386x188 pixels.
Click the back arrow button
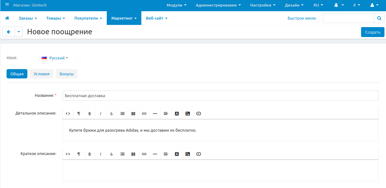(x=9, y=32)
